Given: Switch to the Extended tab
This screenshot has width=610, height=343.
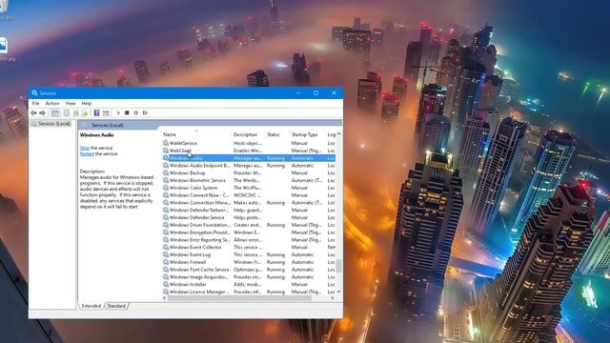Looking at the screenshot, I should point(91,306).
